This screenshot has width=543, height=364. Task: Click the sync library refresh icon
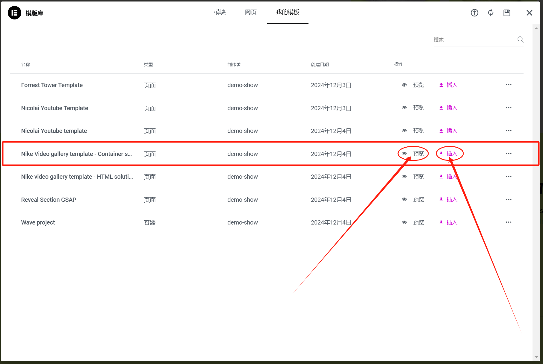tap(491, 13)
